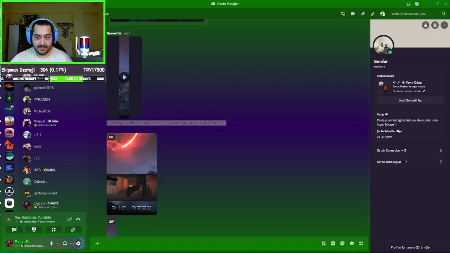Start a voice call with Serdar
Viewport: 450px width, 253px height.
coord(343,14)
